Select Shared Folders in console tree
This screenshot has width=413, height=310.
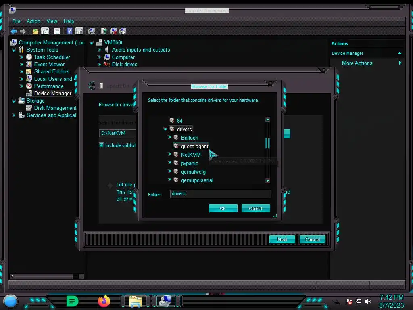click(x=52, y=71)
